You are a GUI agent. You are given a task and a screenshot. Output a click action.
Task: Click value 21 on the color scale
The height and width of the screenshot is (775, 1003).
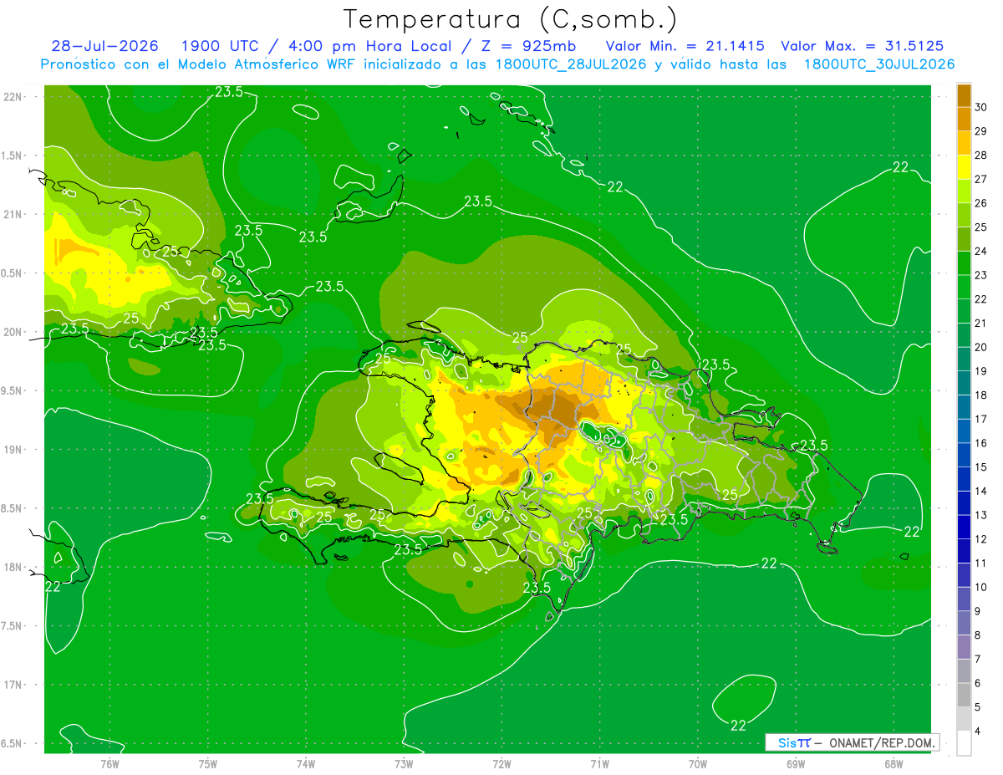(x=981, y=323)
